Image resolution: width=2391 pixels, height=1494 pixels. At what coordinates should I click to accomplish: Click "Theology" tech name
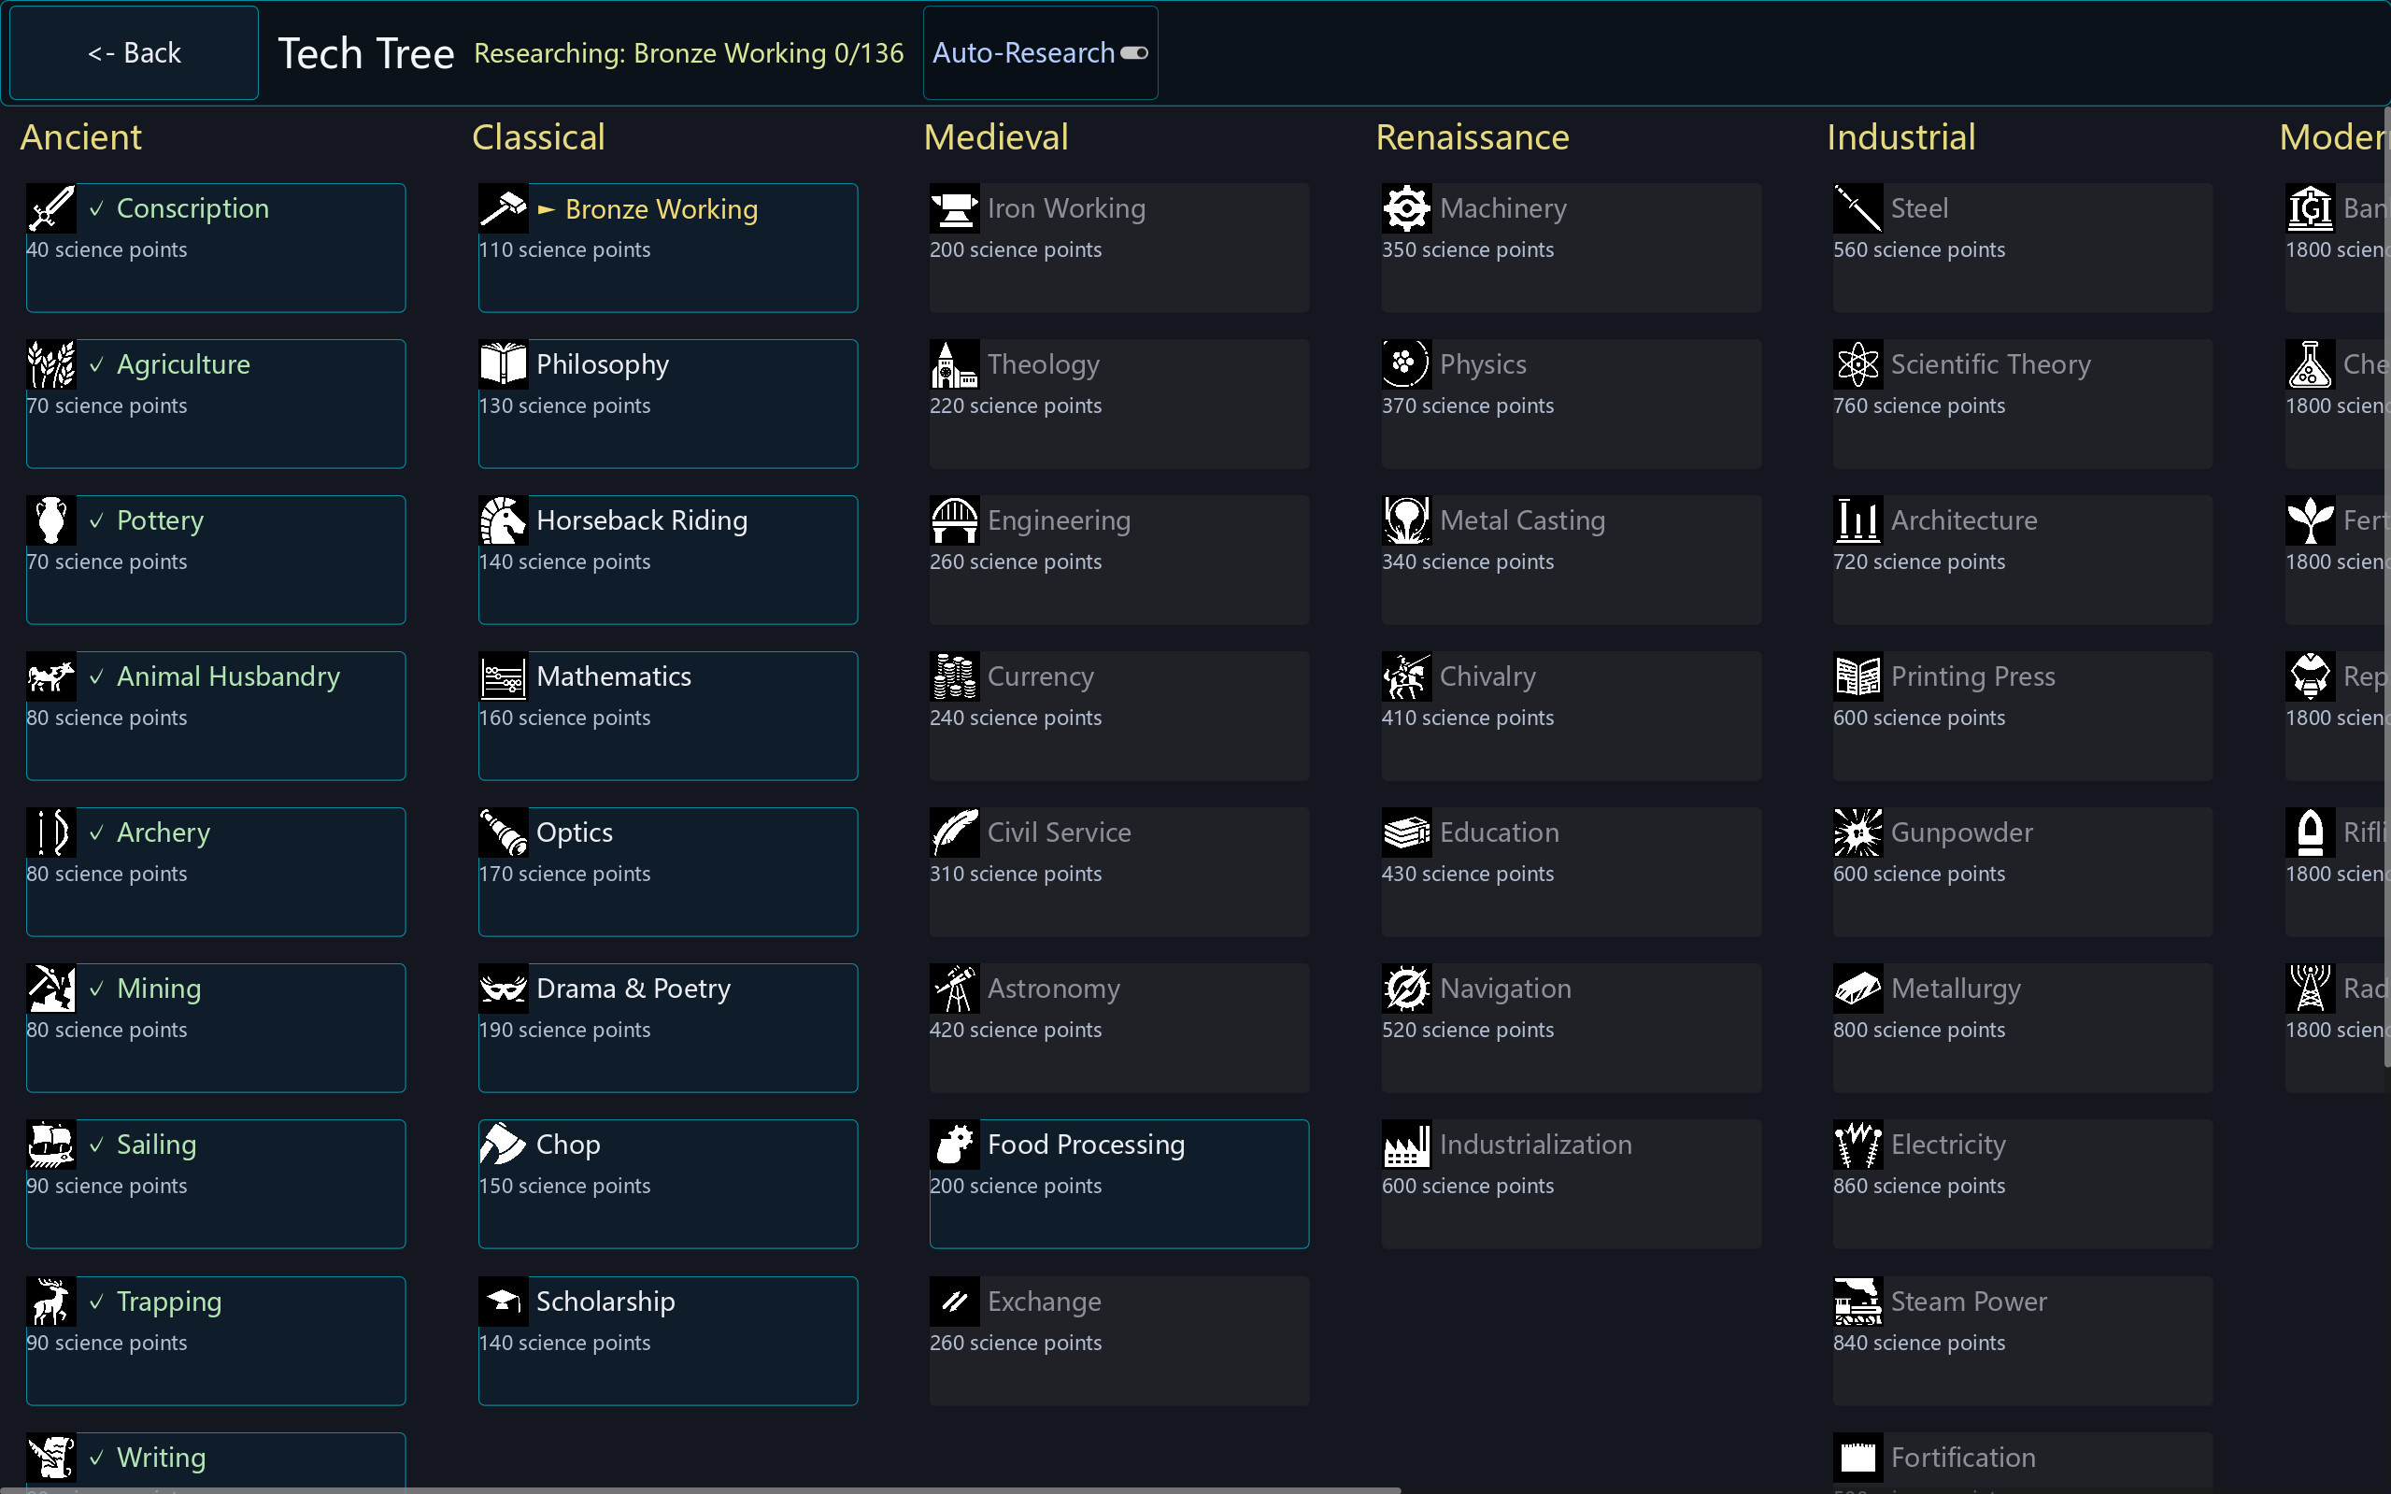[x=1044, y=364]
